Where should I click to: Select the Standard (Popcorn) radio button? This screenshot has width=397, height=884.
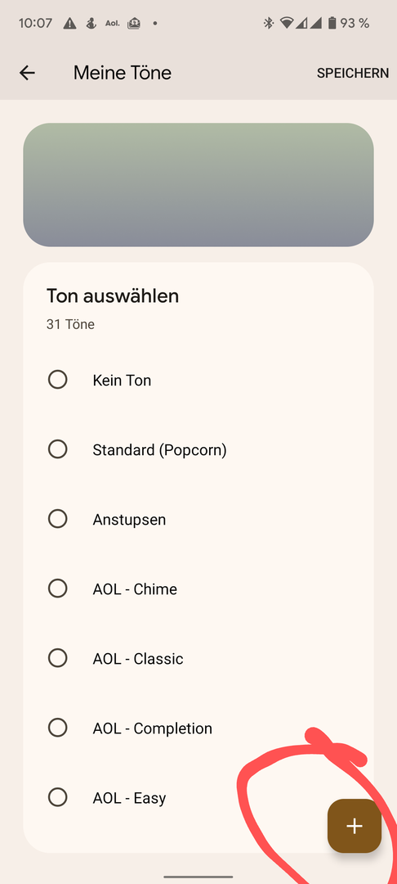click(57, 449)
